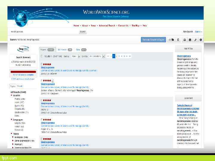
Task: Open the Wikipedia Morphogenesis link
Action: (x=184, y=56)
